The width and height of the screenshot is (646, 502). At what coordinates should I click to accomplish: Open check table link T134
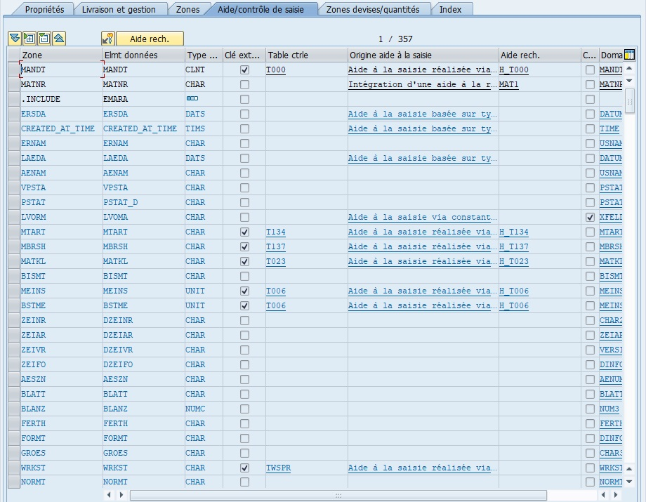point(275,232)
